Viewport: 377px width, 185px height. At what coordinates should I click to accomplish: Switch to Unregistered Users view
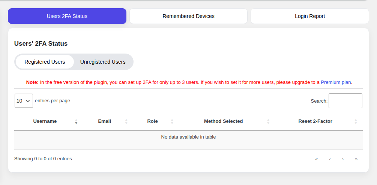click(x=103, y=62)
